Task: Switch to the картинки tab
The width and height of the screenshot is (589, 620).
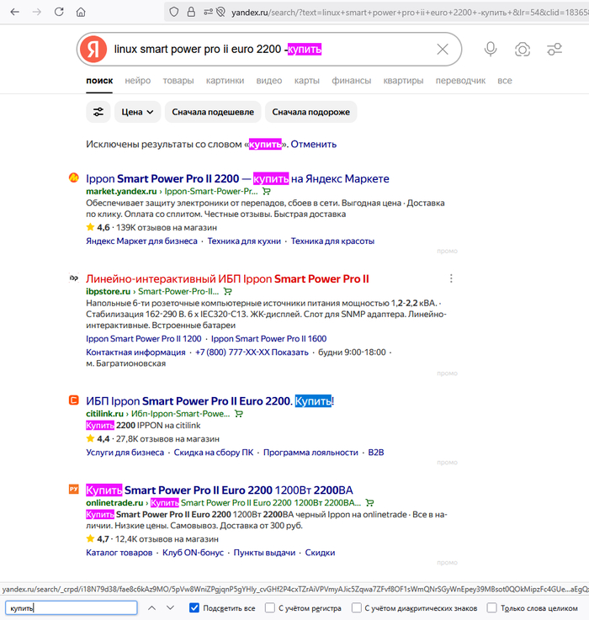Action: click(225, 81)
